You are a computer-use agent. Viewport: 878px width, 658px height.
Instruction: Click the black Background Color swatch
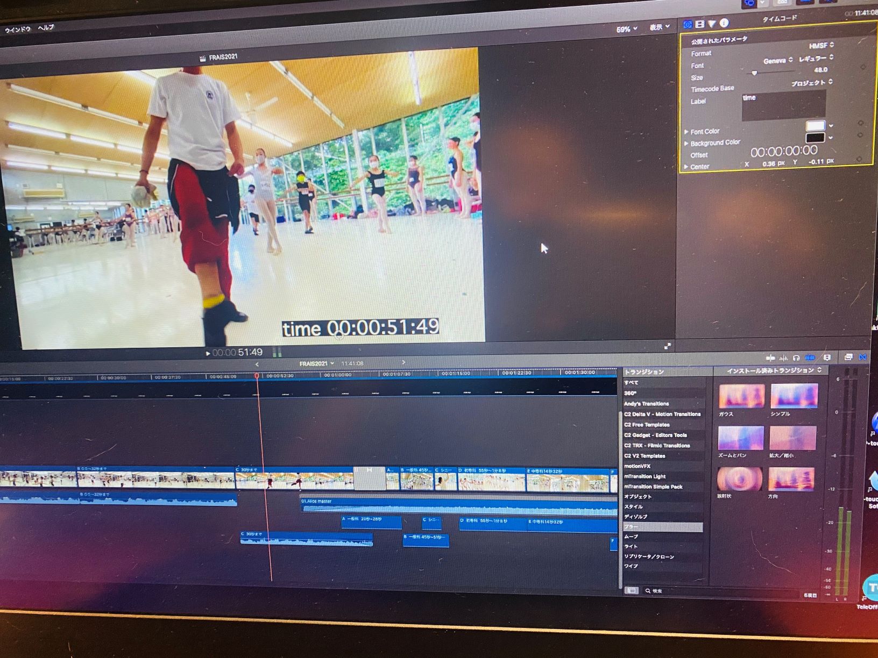click(x=815, y=138)
